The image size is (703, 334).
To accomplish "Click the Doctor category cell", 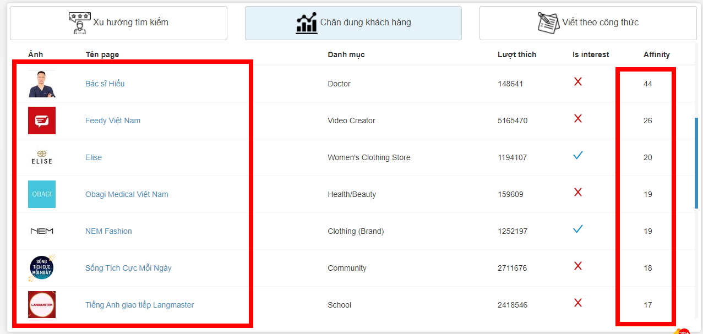I will (339, 84).
